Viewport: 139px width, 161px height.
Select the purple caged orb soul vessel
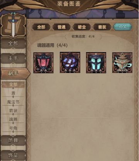coord(70,63)
